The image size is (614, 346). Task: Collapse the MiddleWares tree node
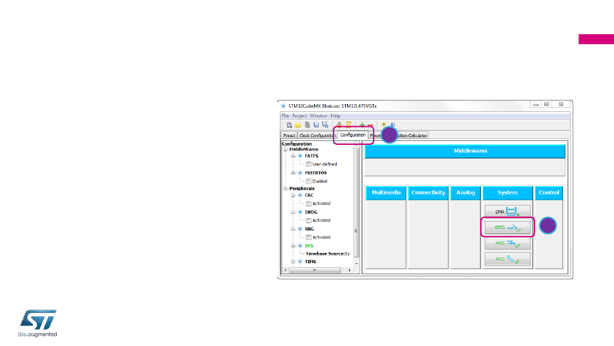pos(285,149)
